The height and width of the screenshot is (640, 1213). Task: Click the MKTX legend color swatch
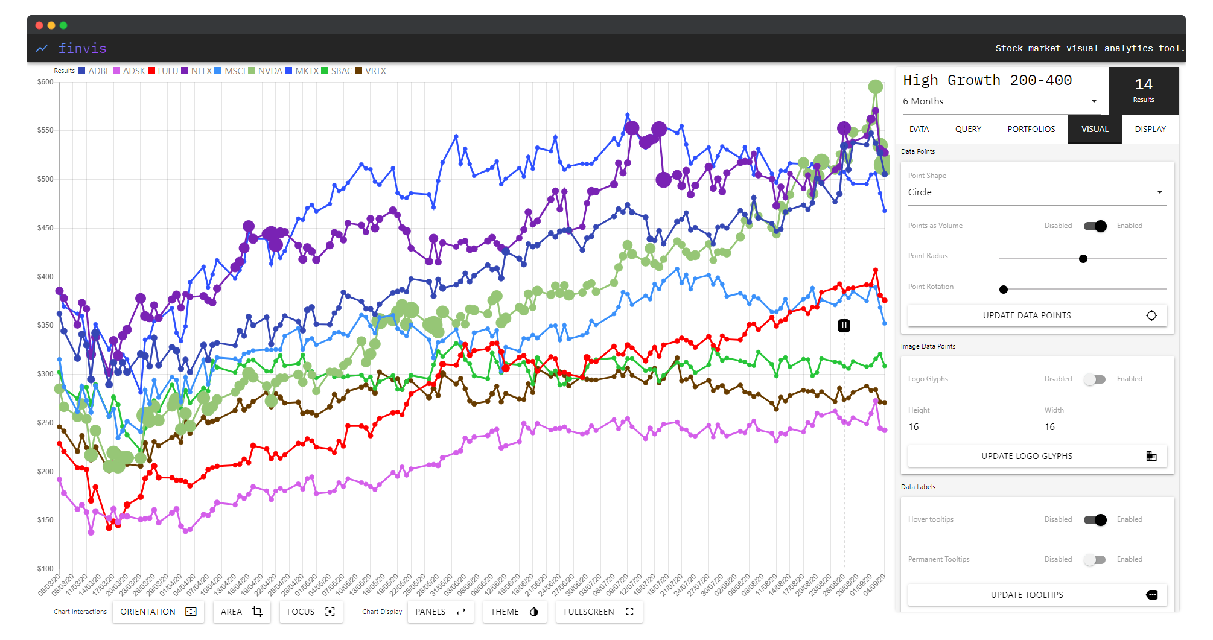tap(288, 71)
